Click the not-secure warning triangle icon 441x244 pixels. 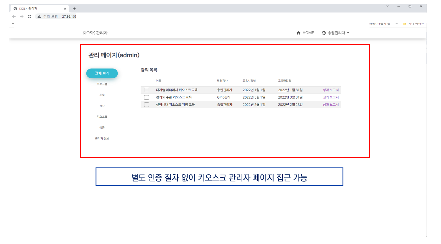pyautogui.click(x=39, y=16)
